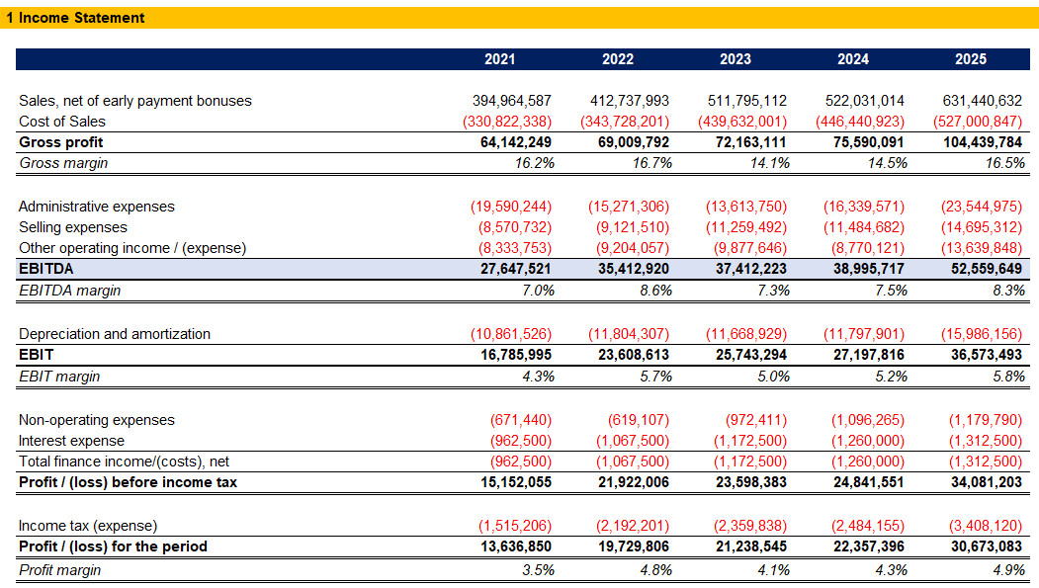Select the 'Gross margin' row label
Viewport: 1039px width, 588px height.
(63, 163)
